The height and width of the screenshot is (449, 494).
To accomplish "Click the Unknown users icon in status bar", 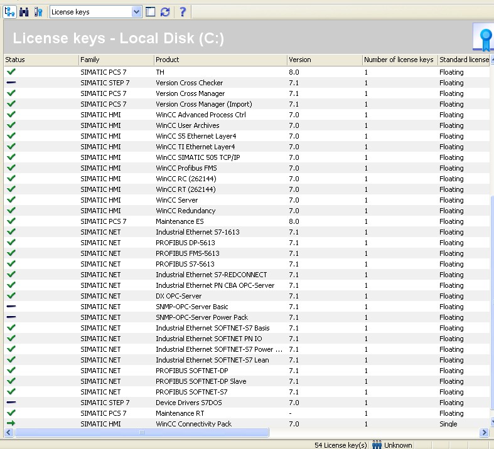I will coord(377,445).
